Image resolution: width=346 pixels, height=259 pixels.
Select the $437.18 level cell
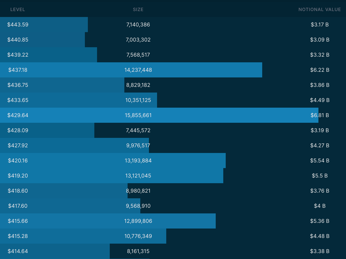[18, 70]
